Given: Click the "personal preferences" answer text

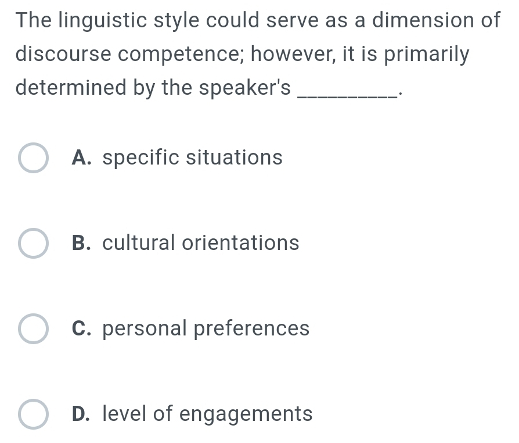Looking at the screenshot, I should coord(206,328).
